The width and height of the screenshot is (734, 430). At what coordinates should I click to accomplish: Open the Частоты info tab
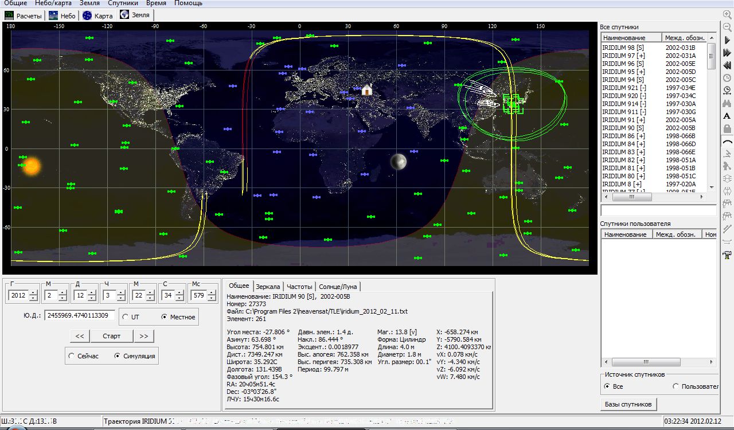pos(300,286)
